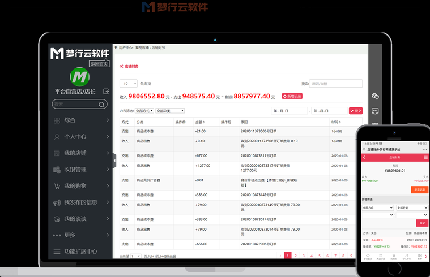Click the red 新增记录 button on the laptop
This screenshot has width=430, height=277.
tap(292, 96)
